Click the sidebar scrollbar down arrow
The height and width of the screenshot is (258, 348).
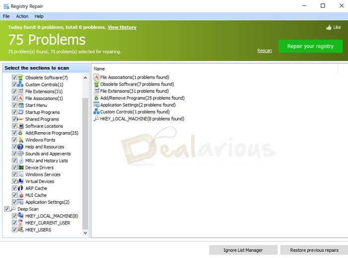[85, 233]
